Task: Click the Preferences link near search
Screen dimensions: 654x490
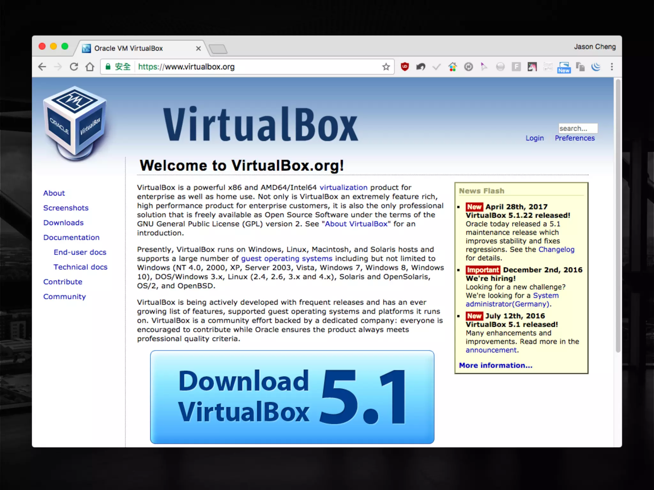Action: pyautogui.click(x=574, y=138)
